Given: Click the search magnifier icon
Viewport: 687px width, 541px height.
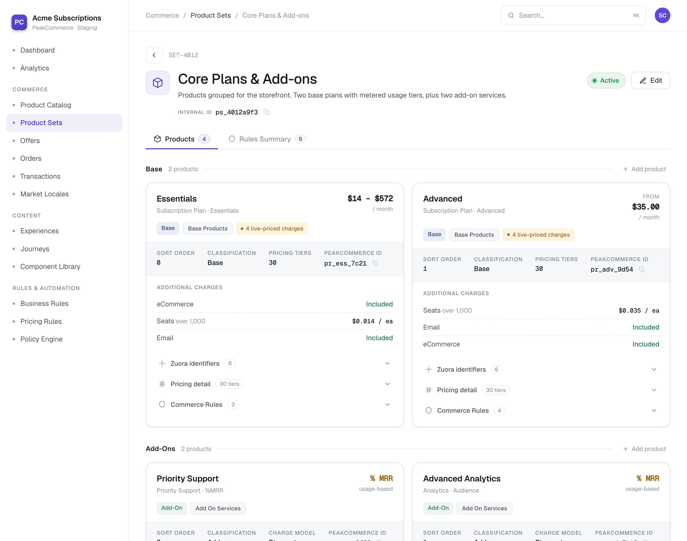Looking at the screenshot, I should (x=511, y=16).
